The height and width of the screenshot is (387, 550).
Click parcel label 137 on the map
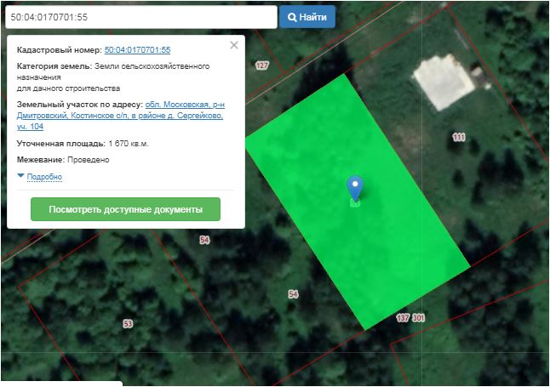[403, 318]
